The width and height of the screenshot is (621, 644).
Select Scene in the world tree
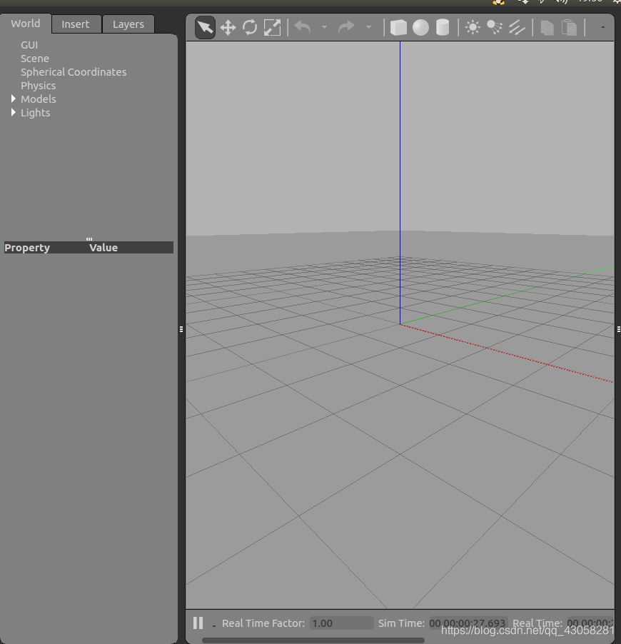(x=35, y=59)
